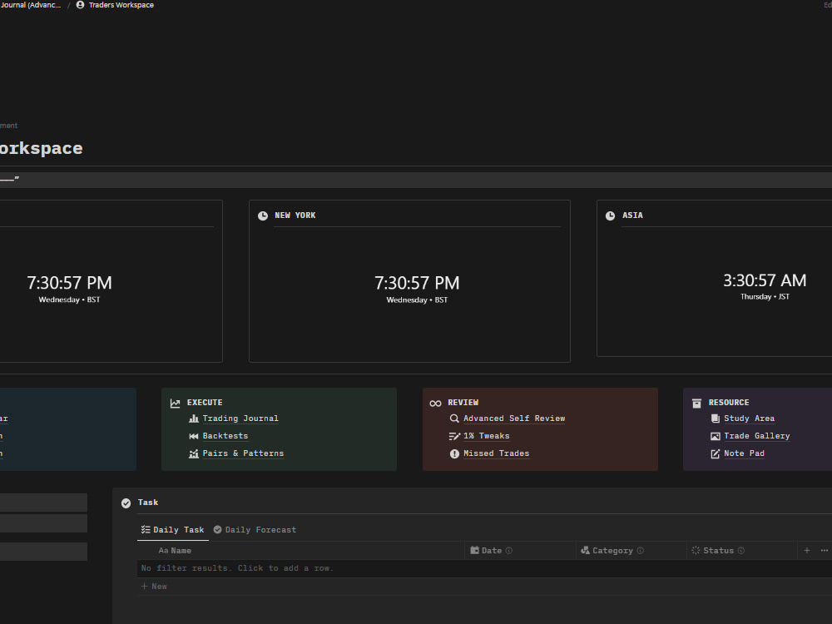Click the EXECUTE heading text
Viewport: 832px width, 624px height.
(x=205, y=403)
